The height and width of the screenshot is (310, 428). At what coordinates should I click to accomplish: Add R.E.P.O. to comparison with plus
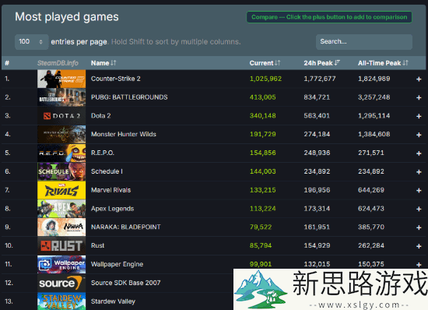tap(419, 153)
